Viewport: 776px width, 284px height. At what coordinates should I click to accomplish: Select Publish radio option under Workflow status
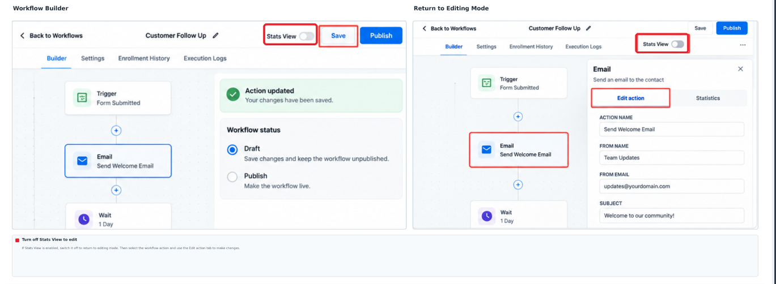232,177
